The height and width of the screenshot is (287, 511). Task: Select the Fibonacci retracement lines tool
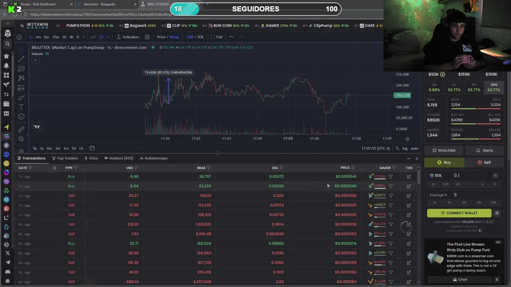click(21, 68)
